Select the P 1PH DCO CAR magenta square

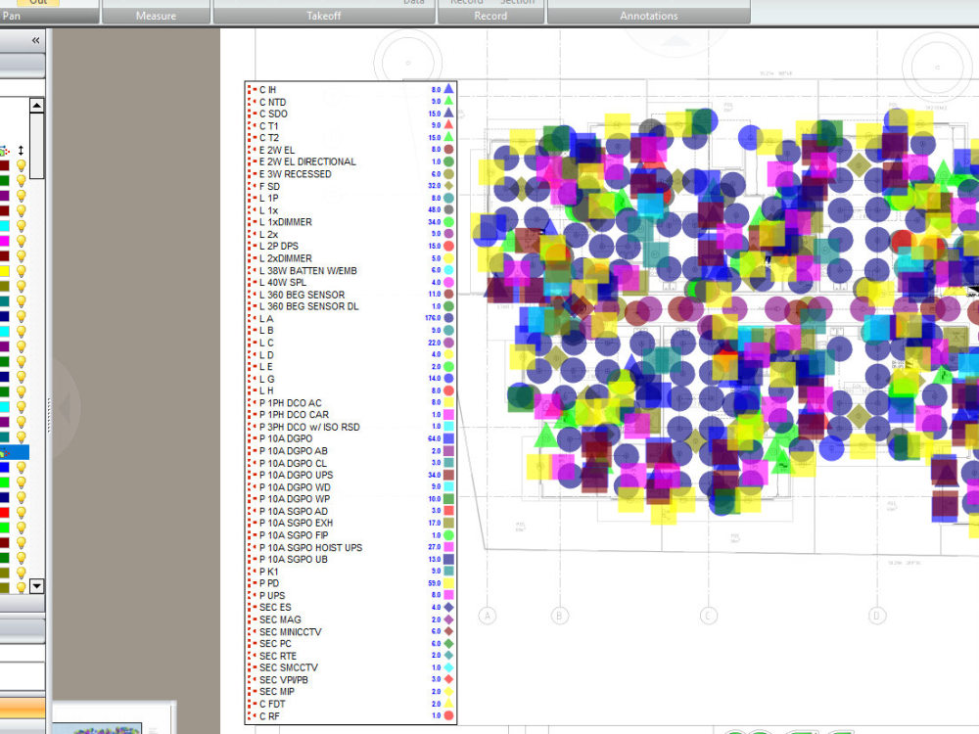click(448, 414)
